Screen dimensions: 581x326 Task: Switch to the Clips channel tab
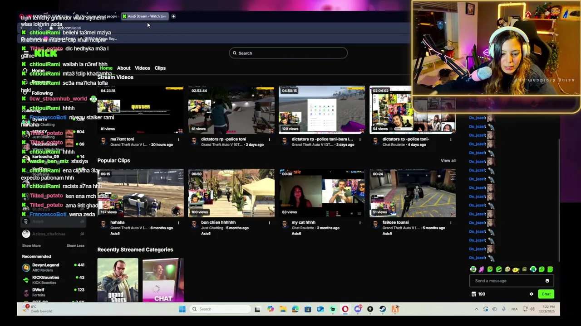160,68
